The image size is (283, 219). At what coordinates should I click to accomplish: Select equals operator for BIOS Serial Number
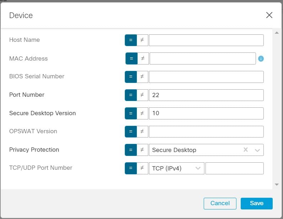point(131,77)
